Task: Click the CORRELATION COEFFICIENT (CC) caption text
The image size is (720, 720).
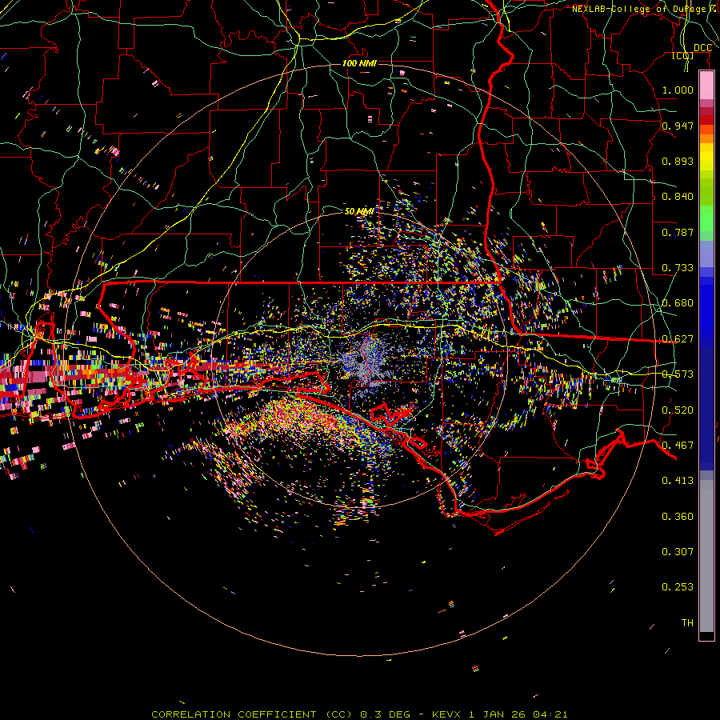Action: (250, 714)
